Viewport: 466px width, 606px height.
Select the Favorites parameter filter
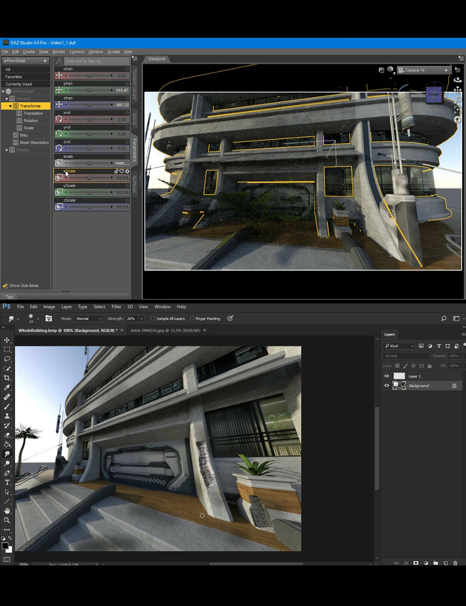(26, 77)
